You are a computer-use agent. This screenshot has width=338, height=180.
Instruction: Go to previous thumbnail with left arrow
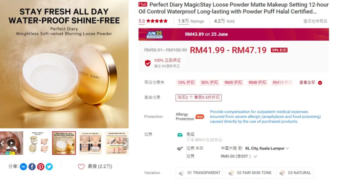pyautogui.click(x=3, y=143)
